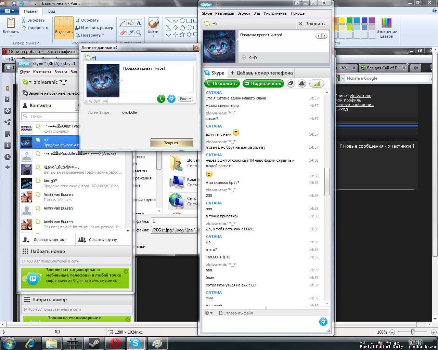This screenshot has height=350, width=438.
Task: Click the Google search field in Opera
Action: [387, 78]
